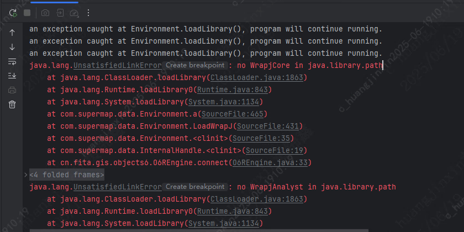Open the O6REngine.java:33 link
This screenshot has height=232, width=464.
click(270, 162)
